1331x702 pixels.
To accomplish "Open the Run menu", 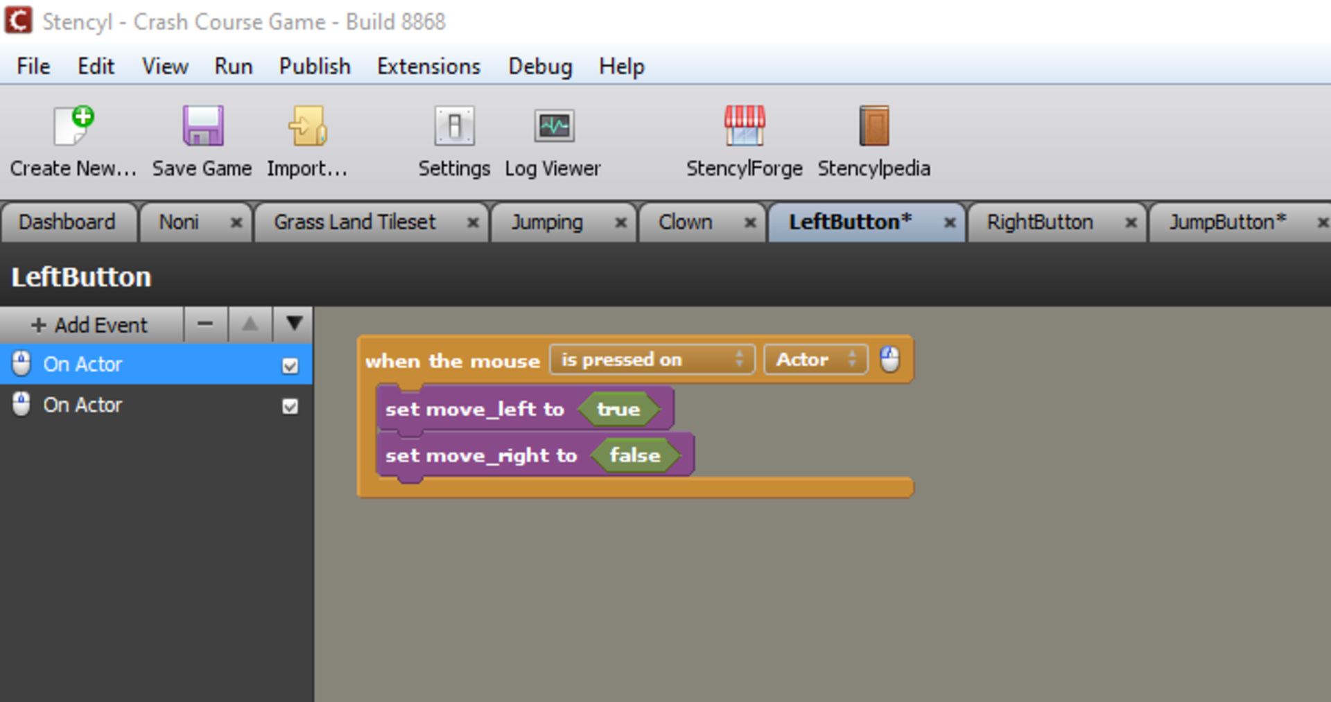I will [x=233, y=67].
